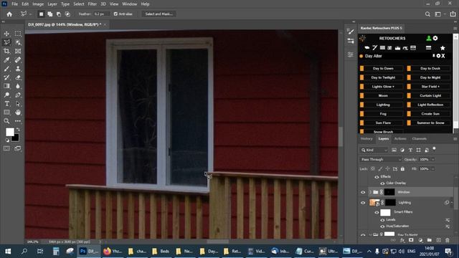
Task: Select the Zoom tool
Action: pyautogui.click(x=6, y=121)
